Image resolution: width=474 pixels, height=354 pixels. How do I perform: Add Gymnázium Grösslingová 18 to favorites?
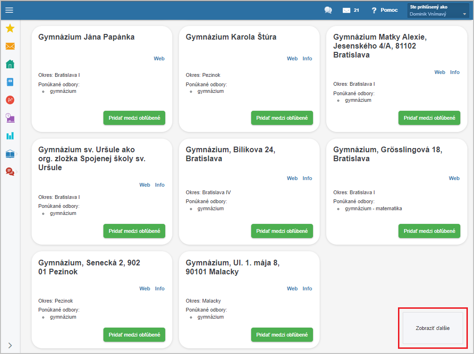click(429, 231)
